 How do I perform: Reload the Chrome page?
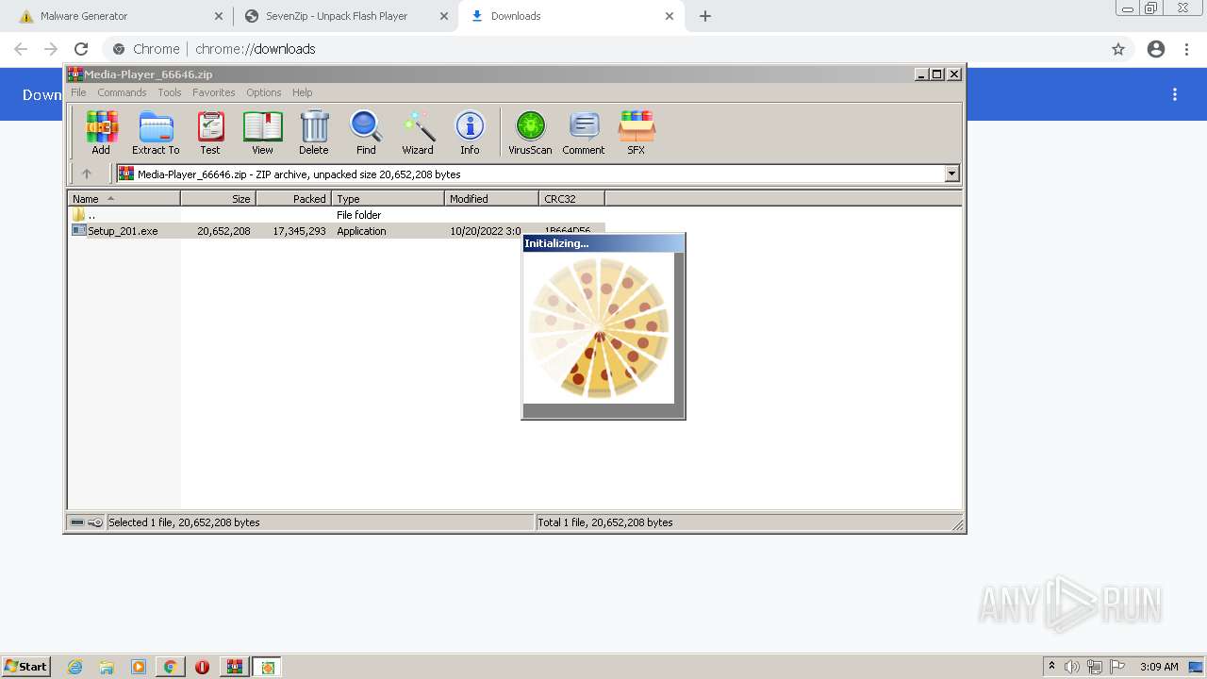(81, 49)
